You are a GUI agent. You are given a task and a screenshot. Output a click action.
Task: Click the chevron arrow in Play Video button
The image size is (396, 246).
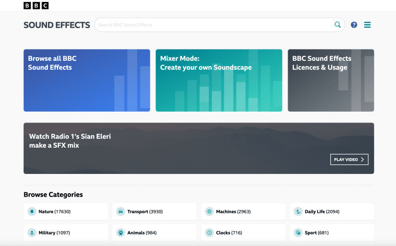362,160
